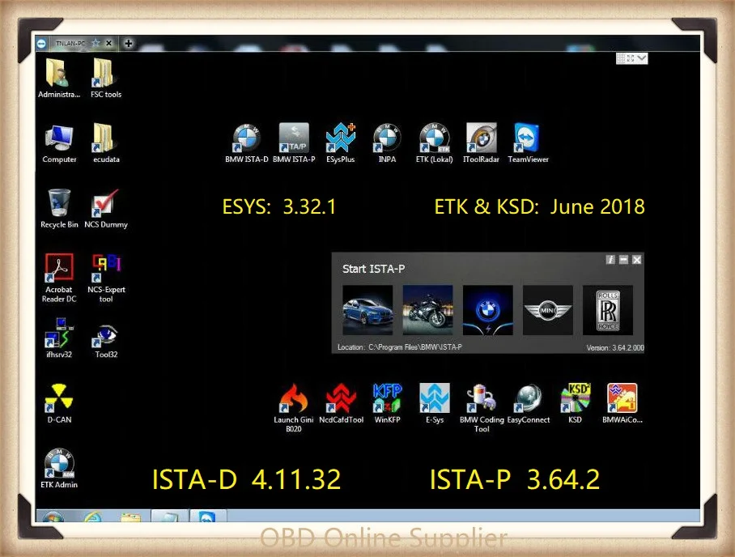Launch the WinKFP shortcut

387,403
